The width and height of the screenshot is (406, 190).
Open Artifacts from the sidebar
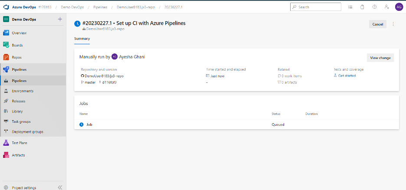coord(18,155)
